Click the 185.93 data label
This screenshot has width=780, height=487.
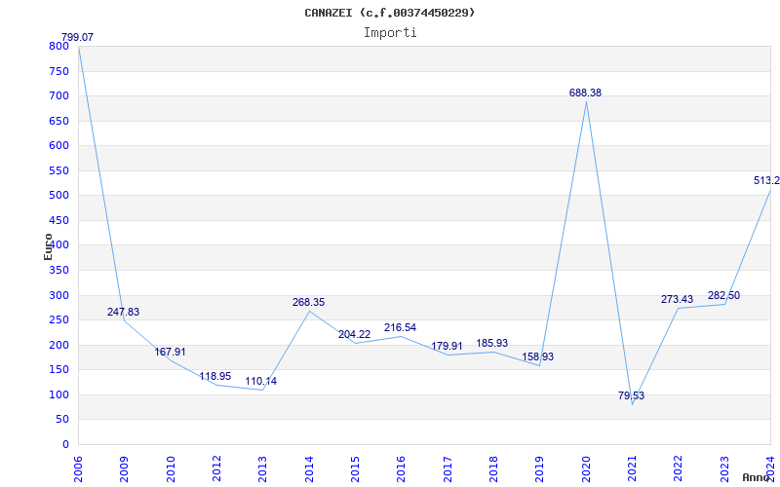point(492,343)
